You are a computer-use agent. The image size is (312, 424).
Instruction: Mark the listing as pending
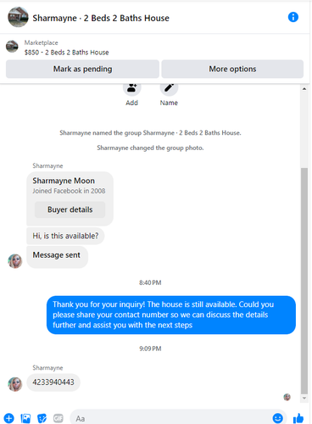pos(82,69)
